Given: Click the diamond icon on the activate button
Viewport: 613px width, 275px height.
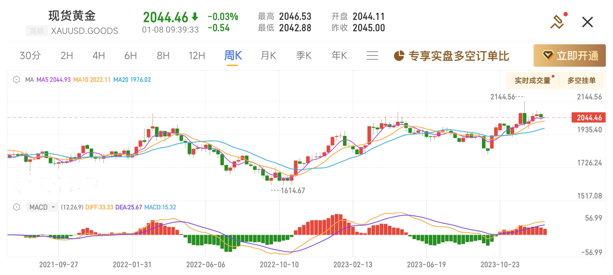Looking at the screenshot, I should 548,56.
